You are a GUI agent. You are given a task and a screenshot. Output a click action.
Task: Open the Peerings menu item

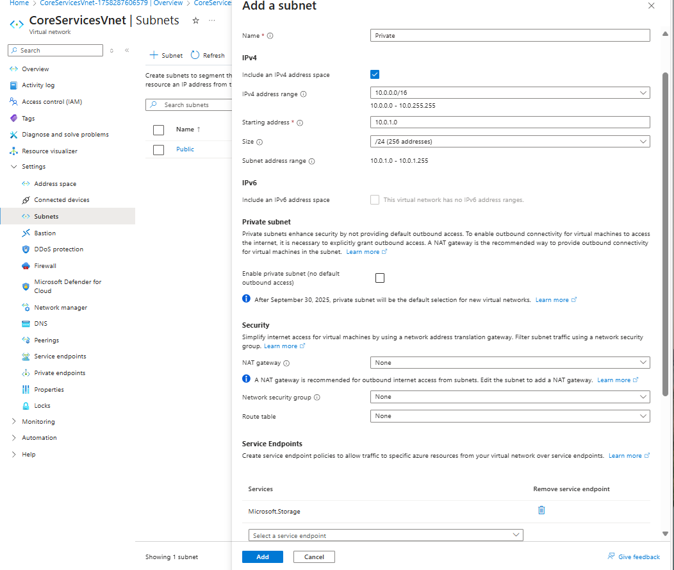coord(46,340)
